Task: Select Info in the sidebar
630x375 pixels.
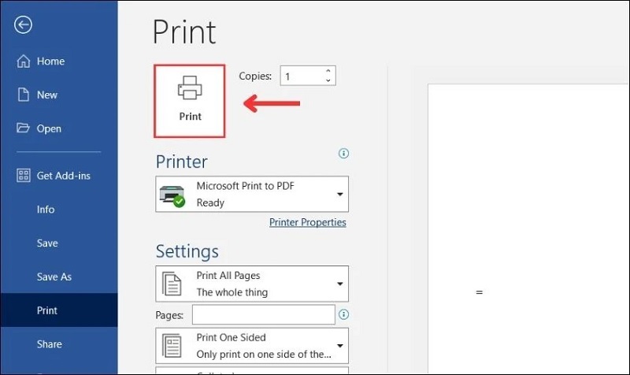Action: tap(46, 210)
